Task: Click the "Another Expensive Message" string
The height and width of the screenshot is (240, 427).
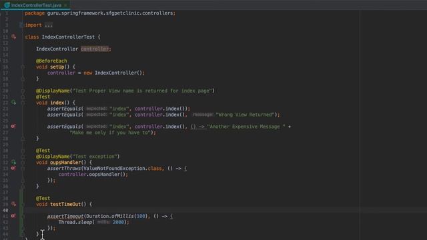Action: point(246,127)
